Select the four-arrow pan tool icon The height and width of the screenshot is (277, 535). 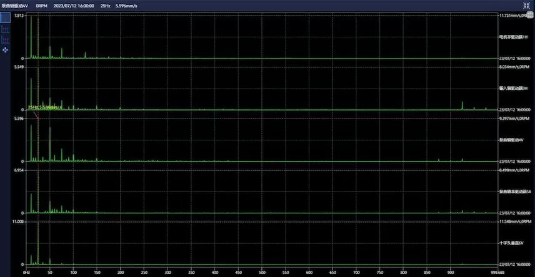[5, 49]
